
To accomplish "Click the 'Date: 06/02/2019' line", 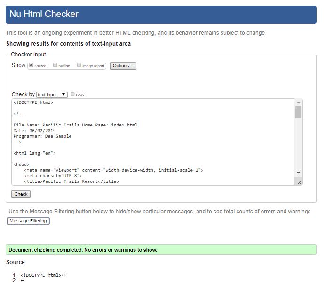I will click(35, 131).
